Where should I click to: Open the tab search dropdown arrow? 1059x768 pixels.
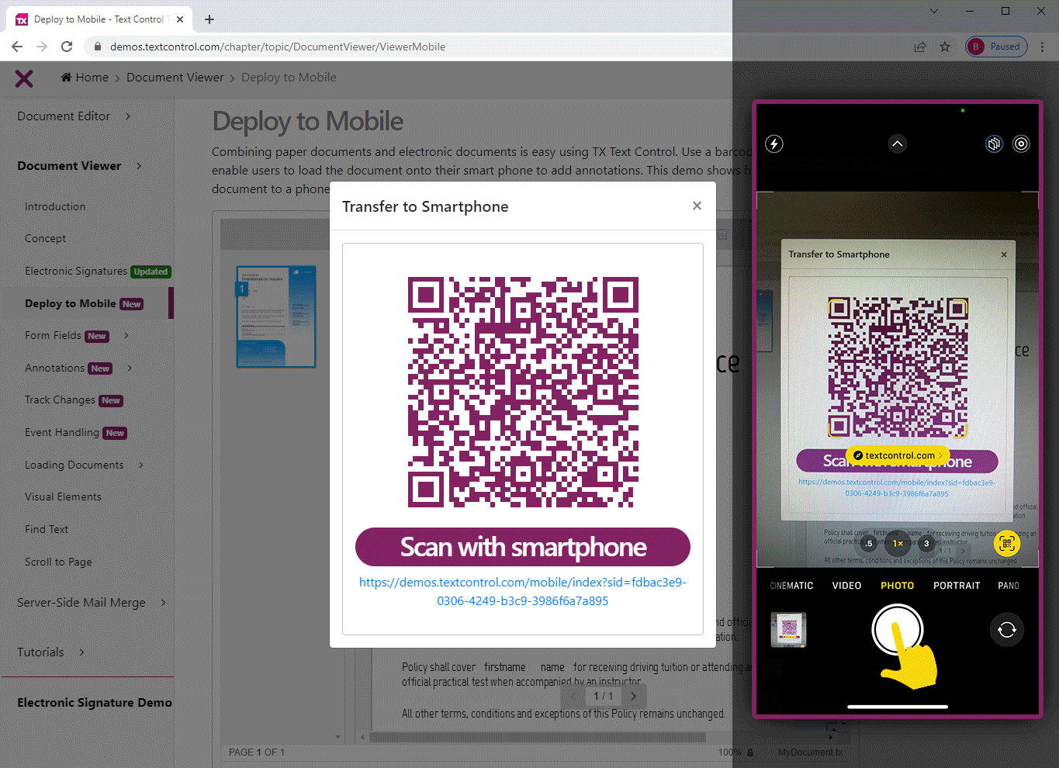[x=934, y=11]
